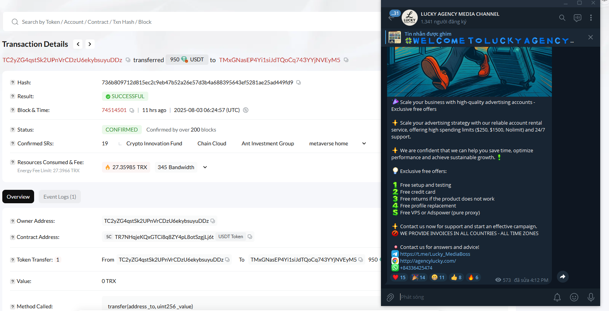Copy the Token Transfer To address
609x311 pixels.
tap(361, 260)
